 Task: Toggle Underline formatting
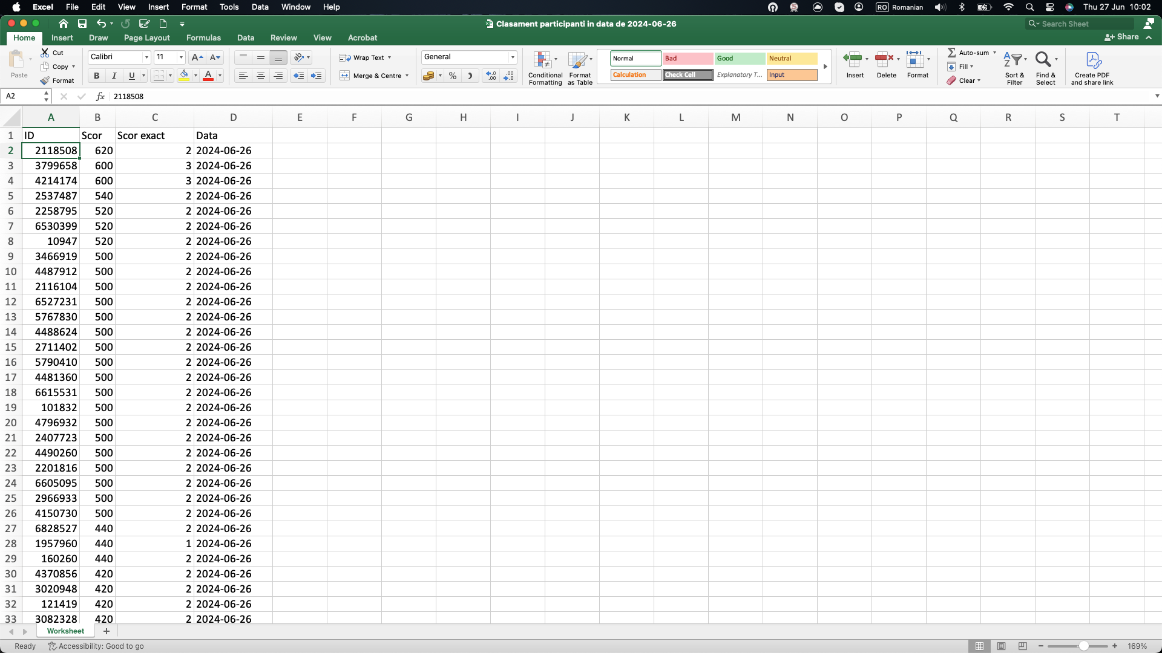[x=131, y=76]
